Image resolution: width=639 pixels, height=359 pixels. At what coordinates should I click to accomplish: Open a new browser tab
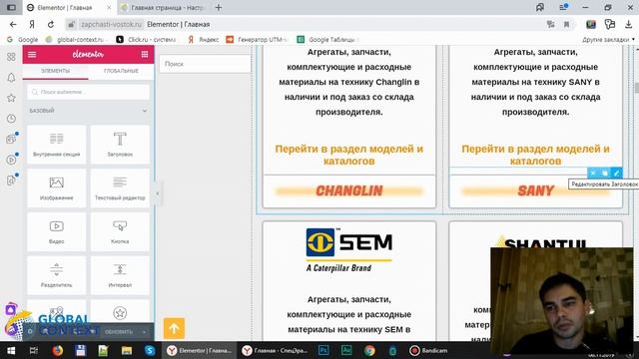click(219, 8)
